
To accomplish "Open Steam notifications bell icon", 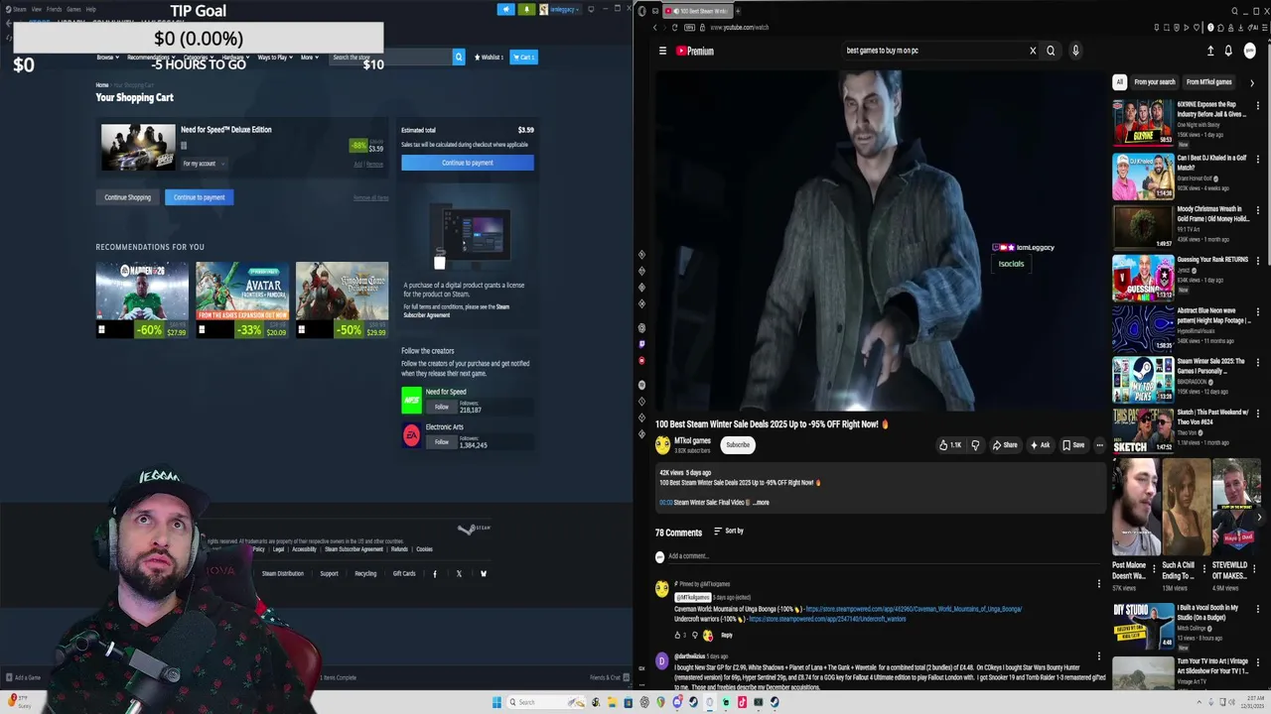I will point(527,10).
